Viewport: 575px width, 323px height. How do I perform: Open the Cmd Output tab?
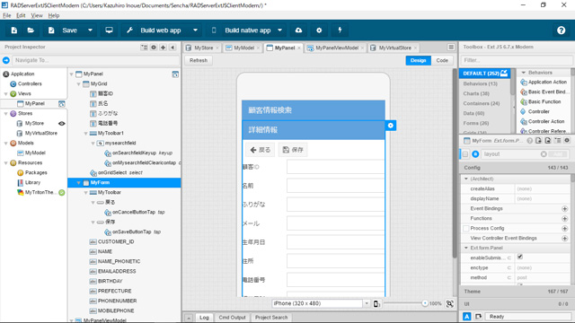tap(232, 318)
